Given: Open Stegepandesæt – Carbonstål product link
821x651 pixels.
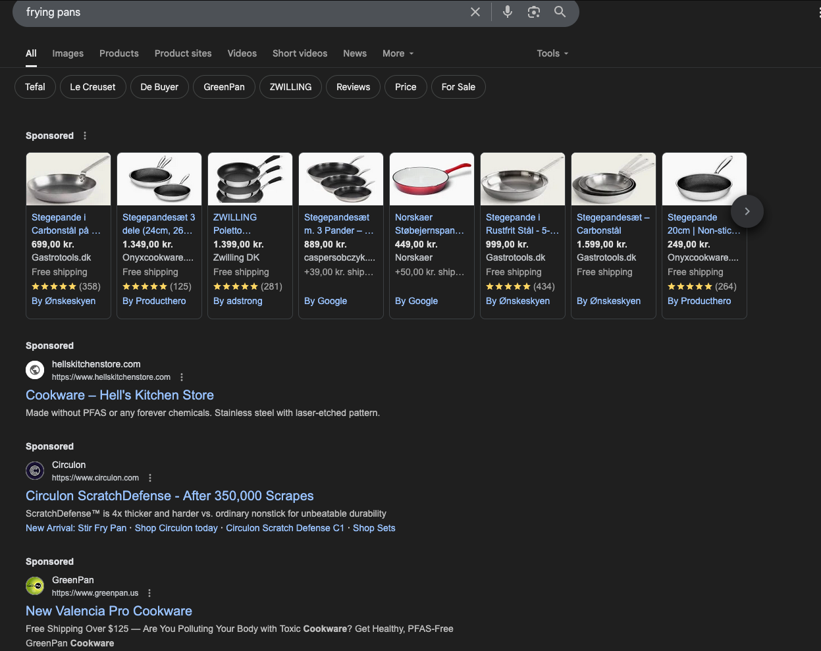Looking at the screenshot, I should pos(613,224).
